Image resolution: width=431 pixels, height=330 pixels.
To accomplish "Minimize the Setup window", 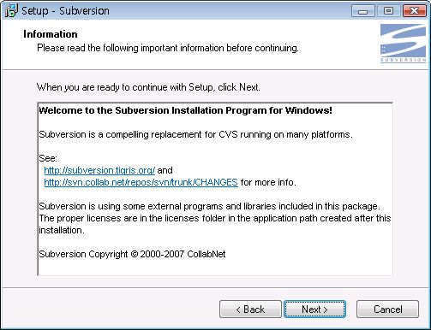I will tap(362, 11).
